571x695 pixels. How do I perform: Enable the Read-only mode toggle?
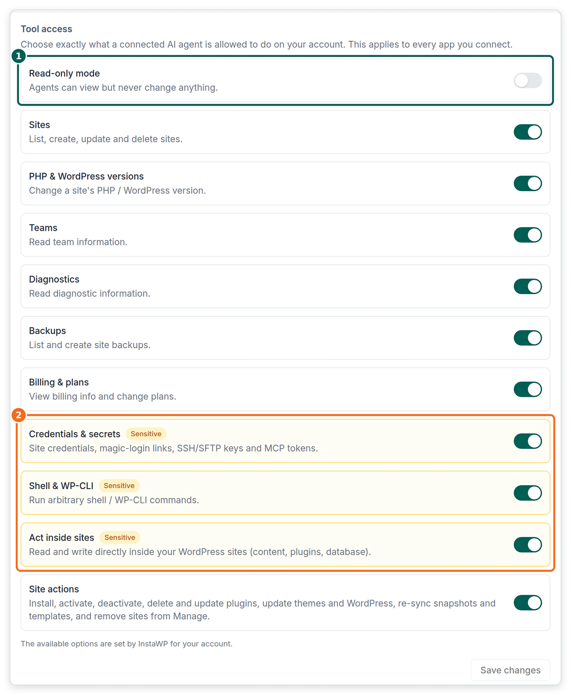pos(528,80)
